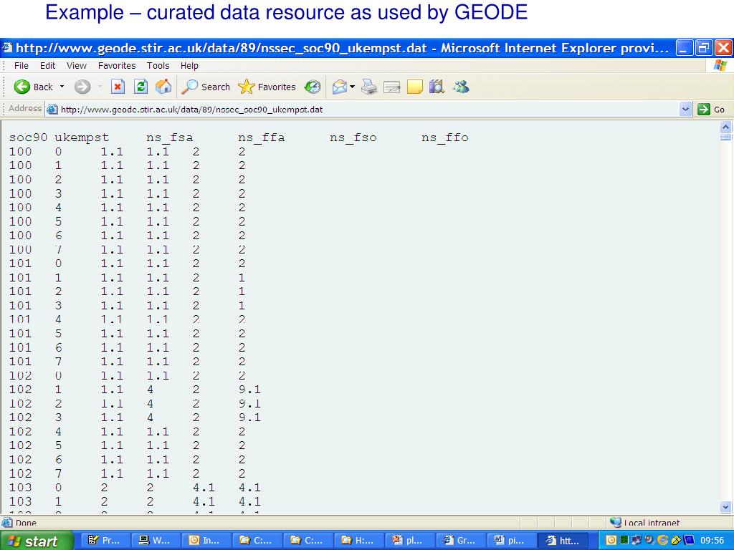Switch to the 'In...' taskbar button

pyautogui.click(x=206, y=541)
